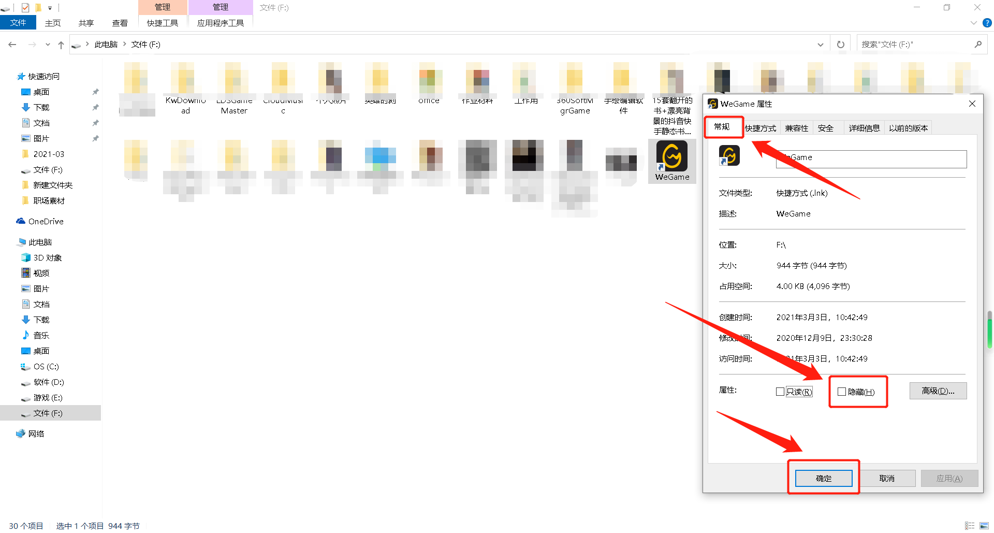Screen dimensions: 994x533
Task: Go back using the back arrow
Action: point(12,45)
